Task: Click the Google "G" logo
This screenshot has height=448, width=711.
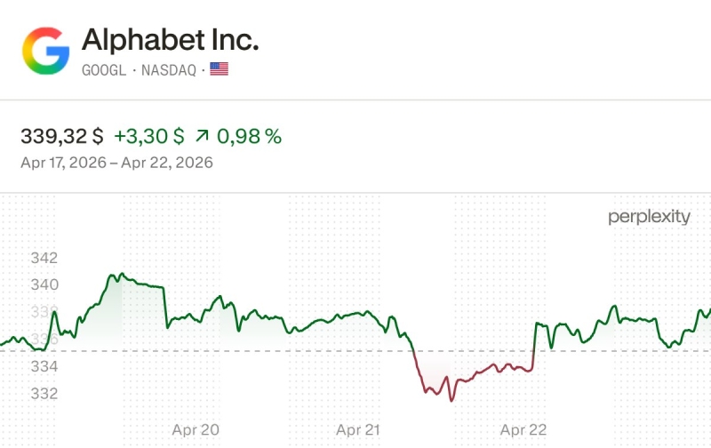Action: pos(45,50)
